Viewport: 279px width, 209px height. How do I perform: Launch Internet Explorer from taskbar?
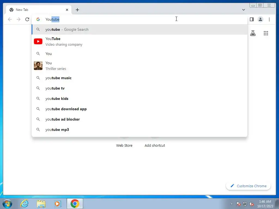click(x=24, y=204)
